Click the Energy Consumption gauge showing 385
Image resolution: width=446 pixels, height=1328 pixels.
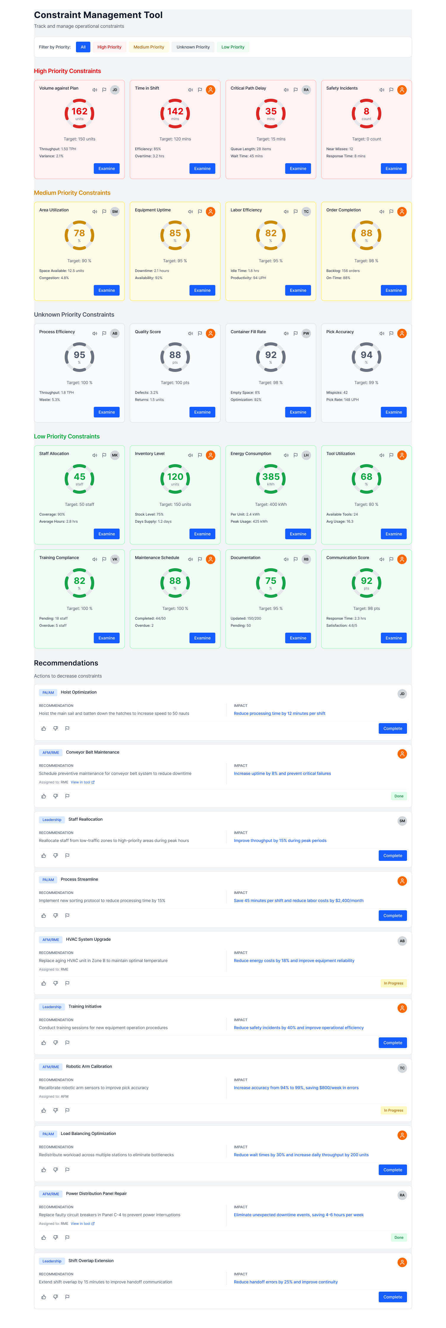pyautogui.click(x=271, y=479)
